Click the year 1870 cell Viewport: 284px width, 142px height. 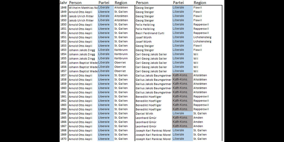point(63,139)
